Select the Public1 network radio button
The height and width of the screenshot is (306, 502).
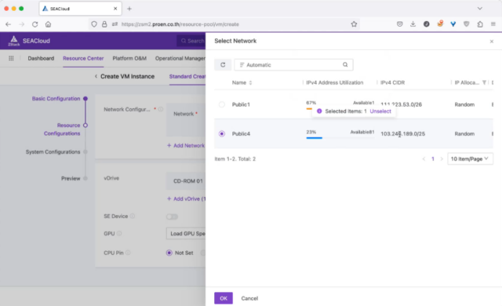coord(221,104)
